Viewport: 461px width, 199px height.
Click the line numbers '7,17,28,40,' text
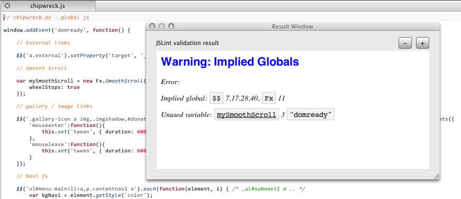(x=243, y=98)
